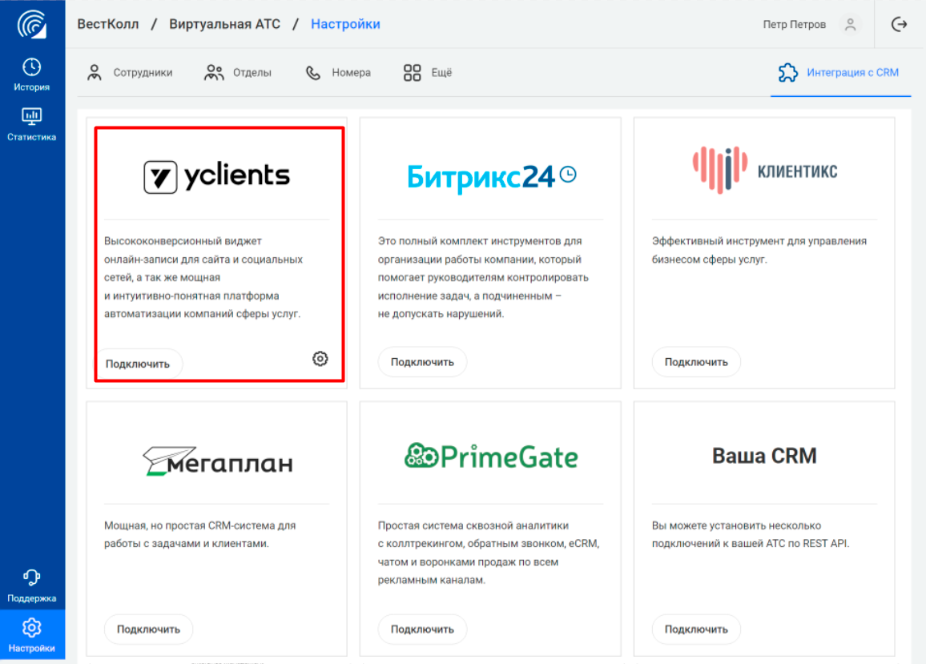Click the Ещё grid icon
The height and width of the screenshot is (664, 926).
point(413,73)
